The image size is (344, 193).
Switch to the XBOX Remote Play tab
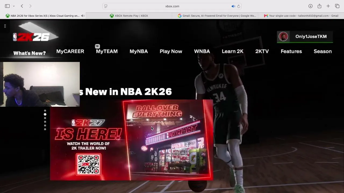click(x=129, y=16)
